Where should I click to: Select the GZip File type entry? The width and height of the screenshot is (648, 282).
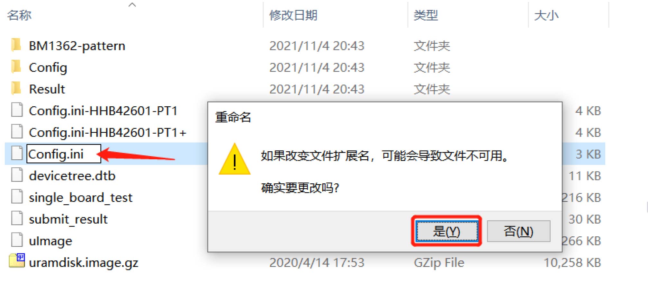tap(439, 262)
